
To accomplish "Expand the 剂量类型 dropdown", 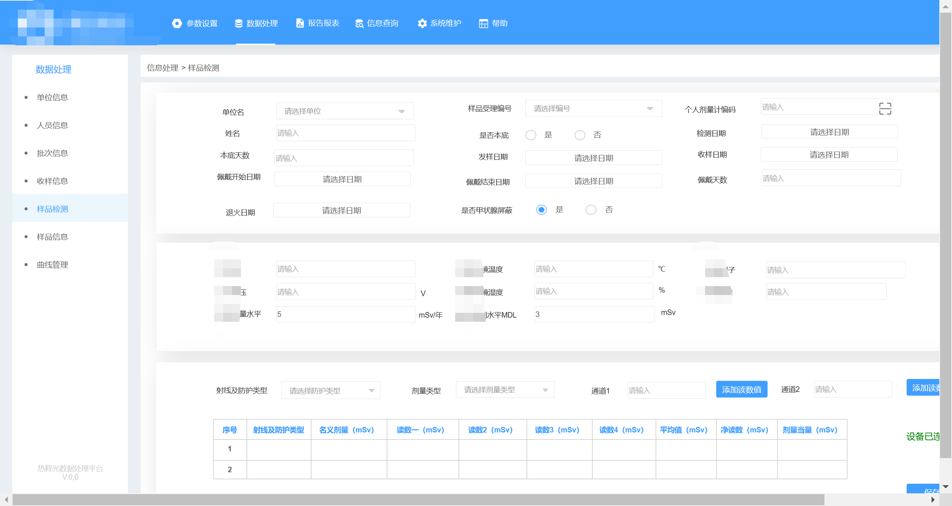I will [x=505, y=390].
